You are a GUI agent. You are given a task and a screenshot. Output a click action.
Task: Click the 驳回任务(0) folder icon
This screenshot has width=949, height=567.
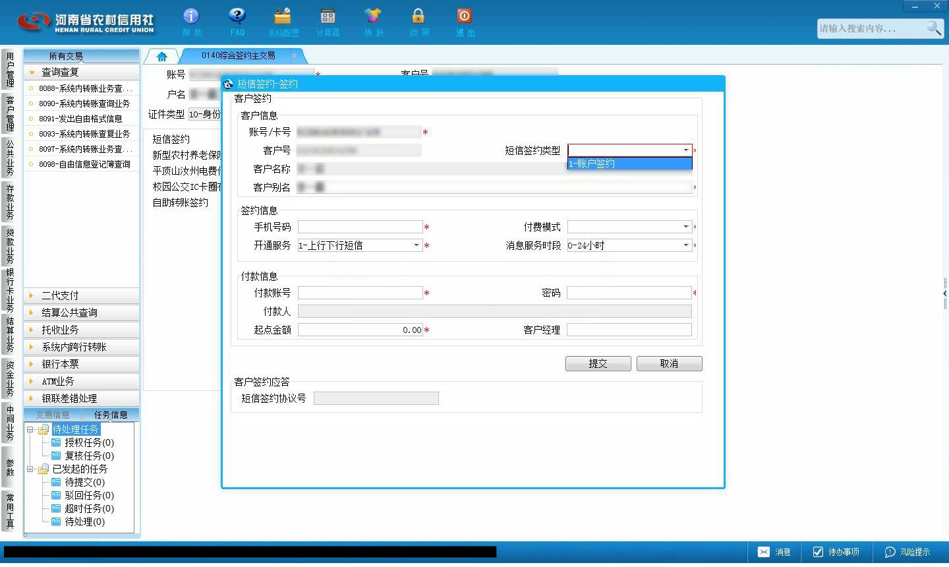pyautogui.click(x=57, y=495)
